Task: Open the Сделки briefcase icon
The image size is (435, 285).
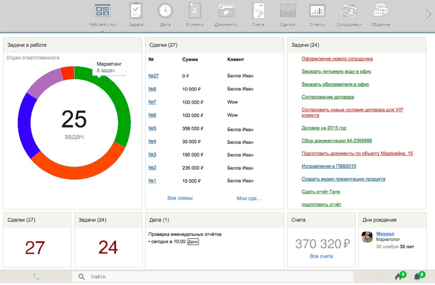Action: click(288, 11)
